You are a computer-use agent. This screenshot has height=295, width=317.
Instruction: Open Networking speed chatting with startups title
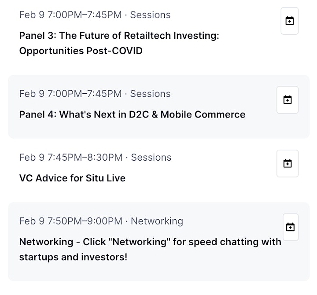(x=150, y=249)
